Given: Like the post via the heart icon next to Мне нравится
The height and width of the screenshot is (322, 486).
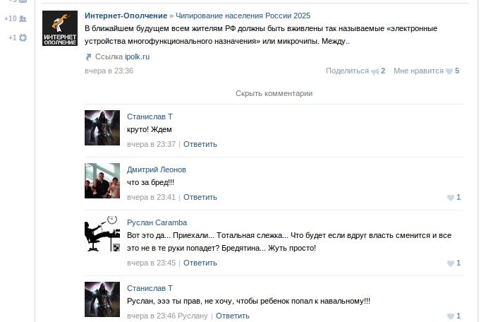Looking at the screenshot, I should pyautogui.click(x=449, y=71).
